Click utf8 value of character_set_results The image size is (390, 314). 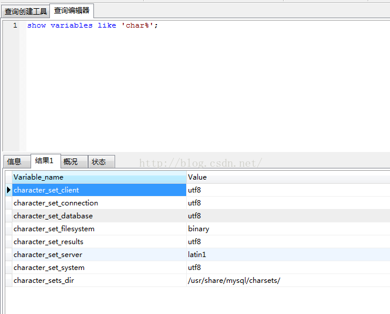288,242
